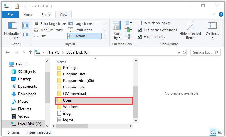Select the Users folder
This screenshot has width=226, height=137.
pyautogui.click(x=94, y=101)
